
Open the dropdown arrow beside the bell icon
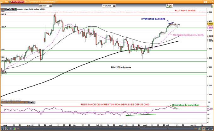pyautogui.click(x=4, y=2)
